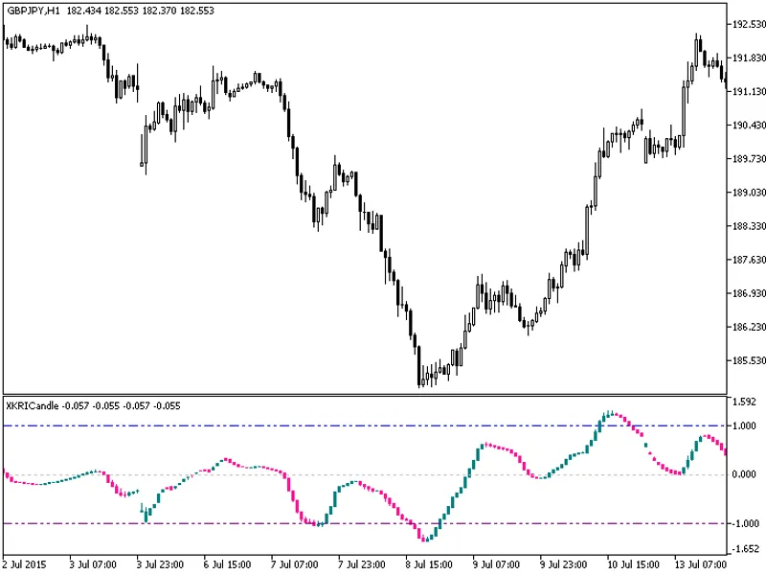Click the 1.592 indicator scale value

pos(745,402)
